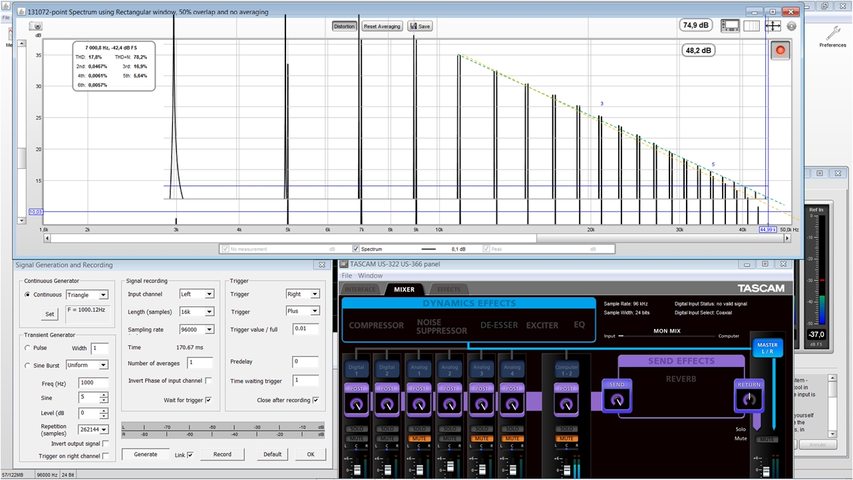Viewport: 853px width, 480px height.
Task: Enable Invert output signal checkbox
Action: click(105, 443)
